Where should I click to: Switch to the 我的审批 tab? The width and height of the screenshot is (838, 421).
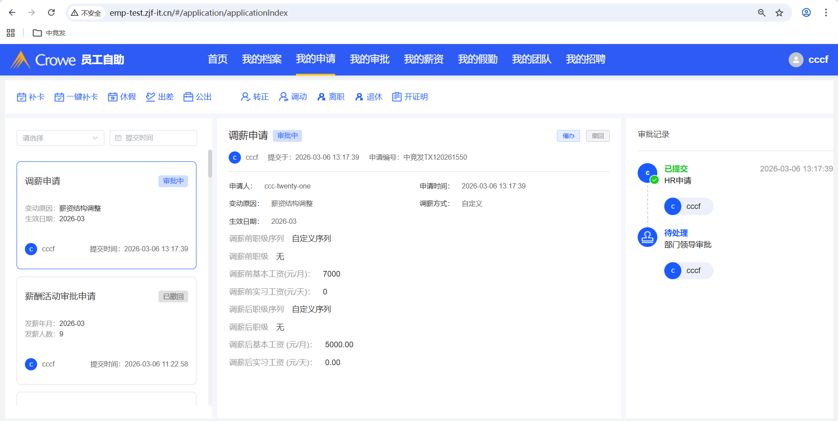(369, 59)
